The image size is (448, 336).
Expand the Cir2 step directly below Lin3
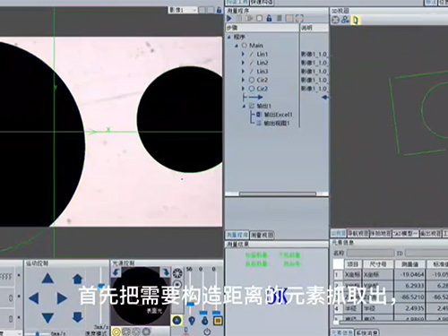243,80
